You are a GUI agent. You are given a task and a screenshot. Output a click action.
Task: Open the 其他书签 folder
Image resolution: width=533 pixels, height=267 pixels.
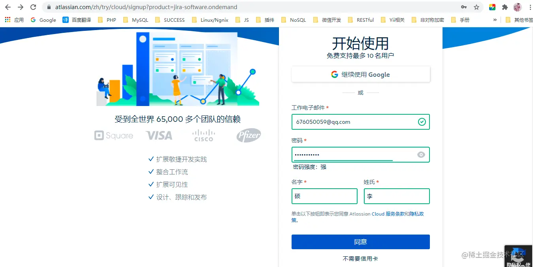tap(519, 20)
